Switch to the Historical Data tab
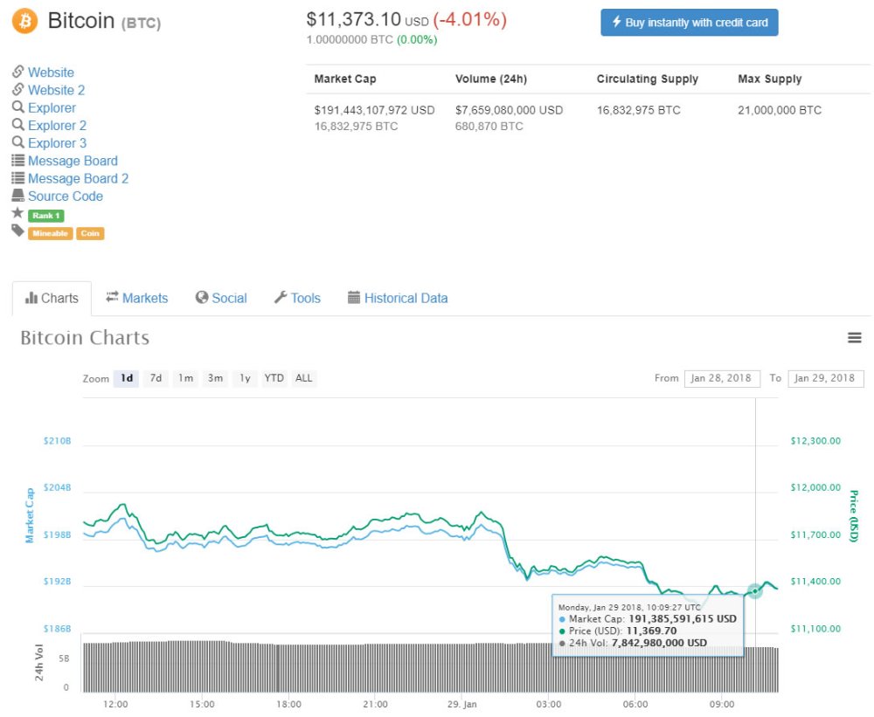874x717 pixels. pos(398,298)
